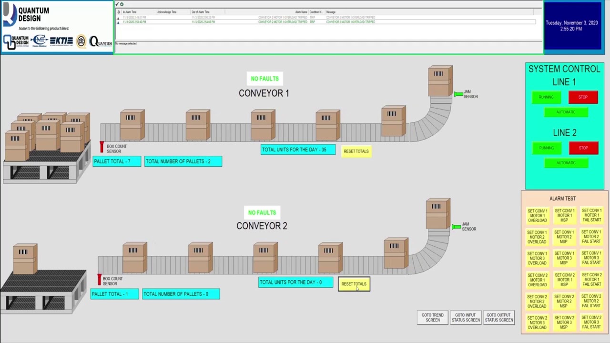Click Conveyor 1 Pallet Total - 7 field
The image size is (610, 343).
(117, 161)
